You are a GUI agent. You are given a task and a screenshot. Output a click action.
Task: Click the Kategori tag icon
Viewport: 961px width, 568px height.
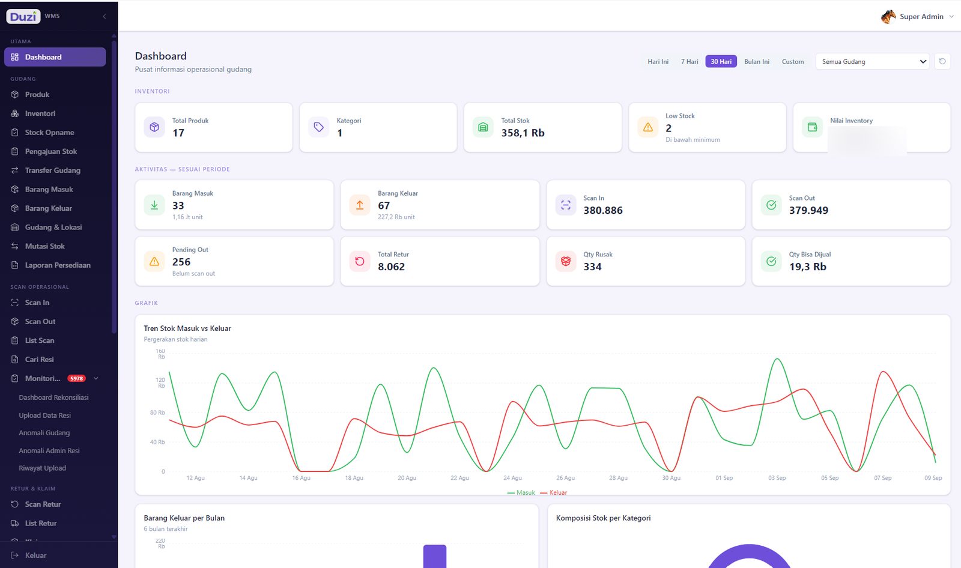click(x=319, y=127)
